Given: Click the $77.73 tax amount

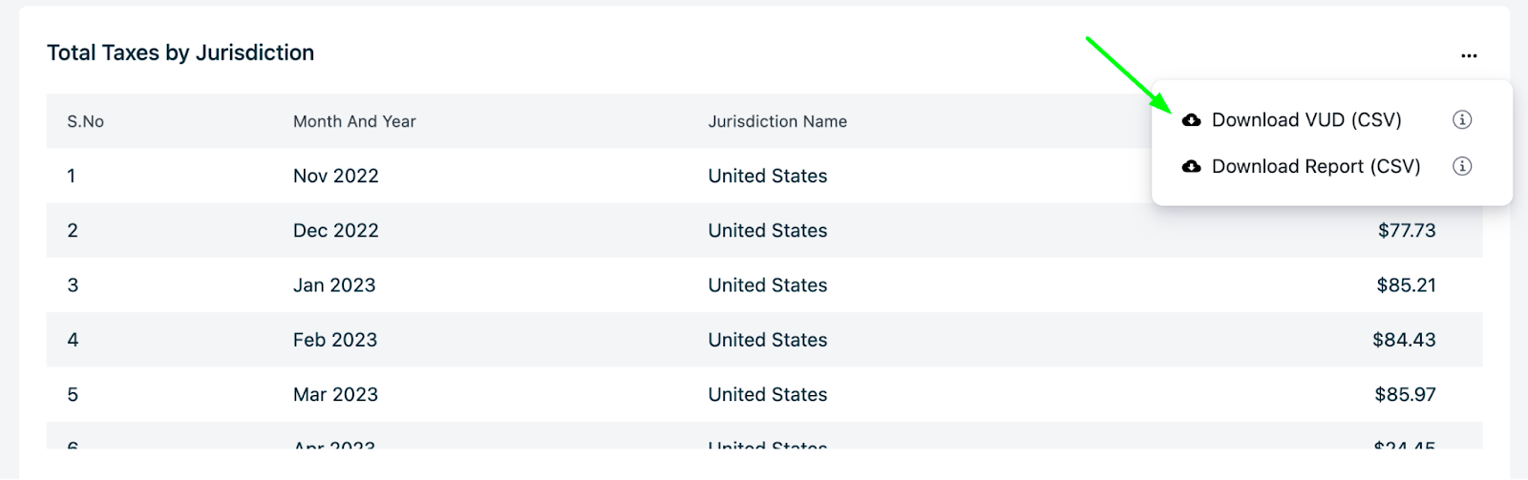Looking at the screenshot, I should point(1406,231).
